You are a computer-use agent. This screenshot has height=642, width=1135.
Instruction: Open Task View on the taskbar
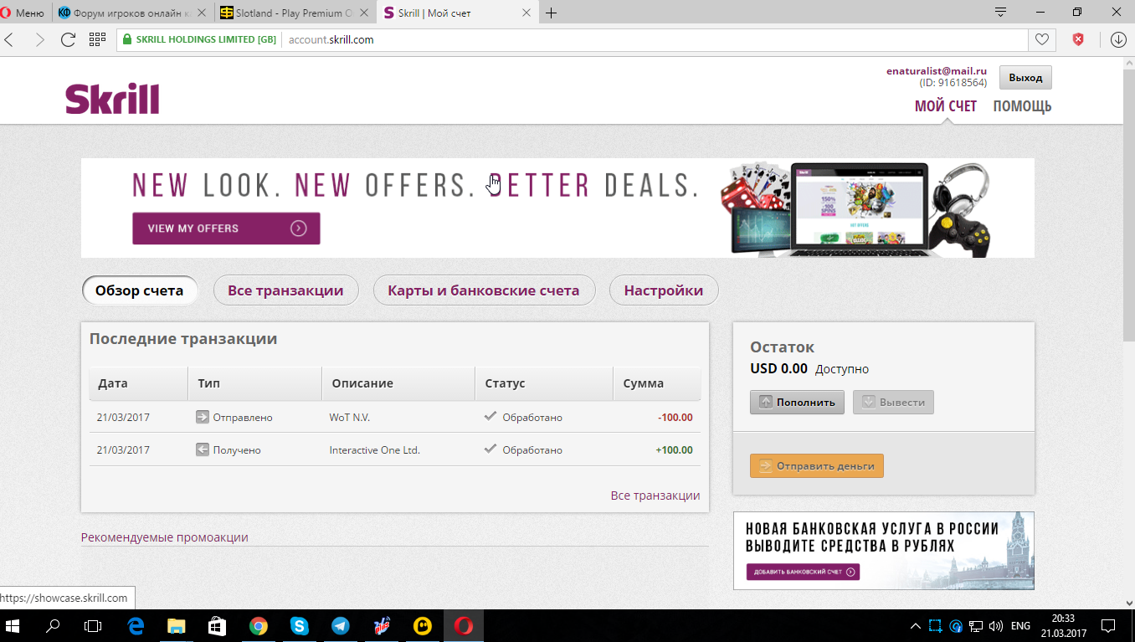pyautogui.click(x=93, y=626)
